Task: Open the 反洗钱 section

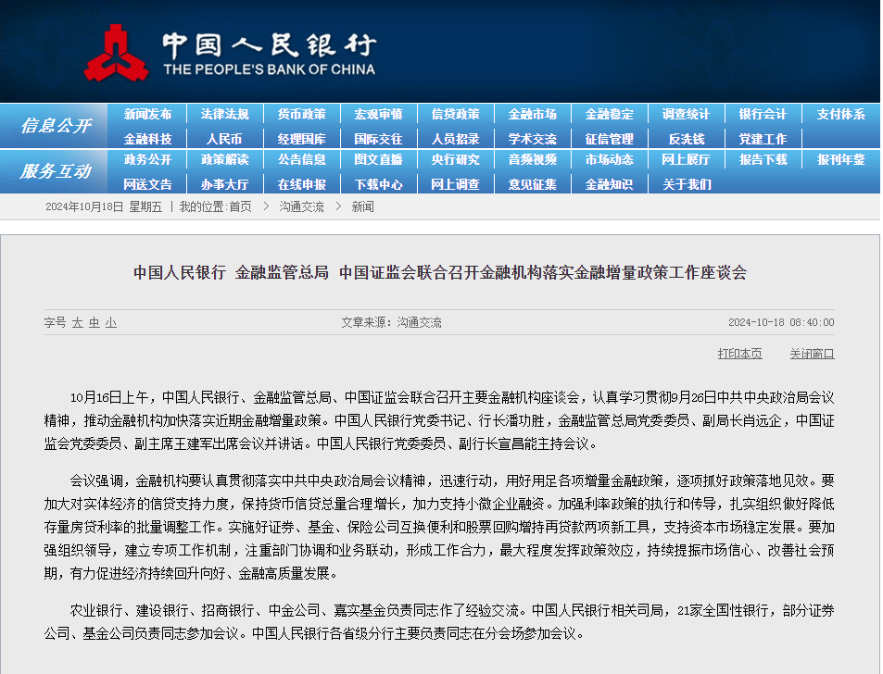Action: pos(686,139)
